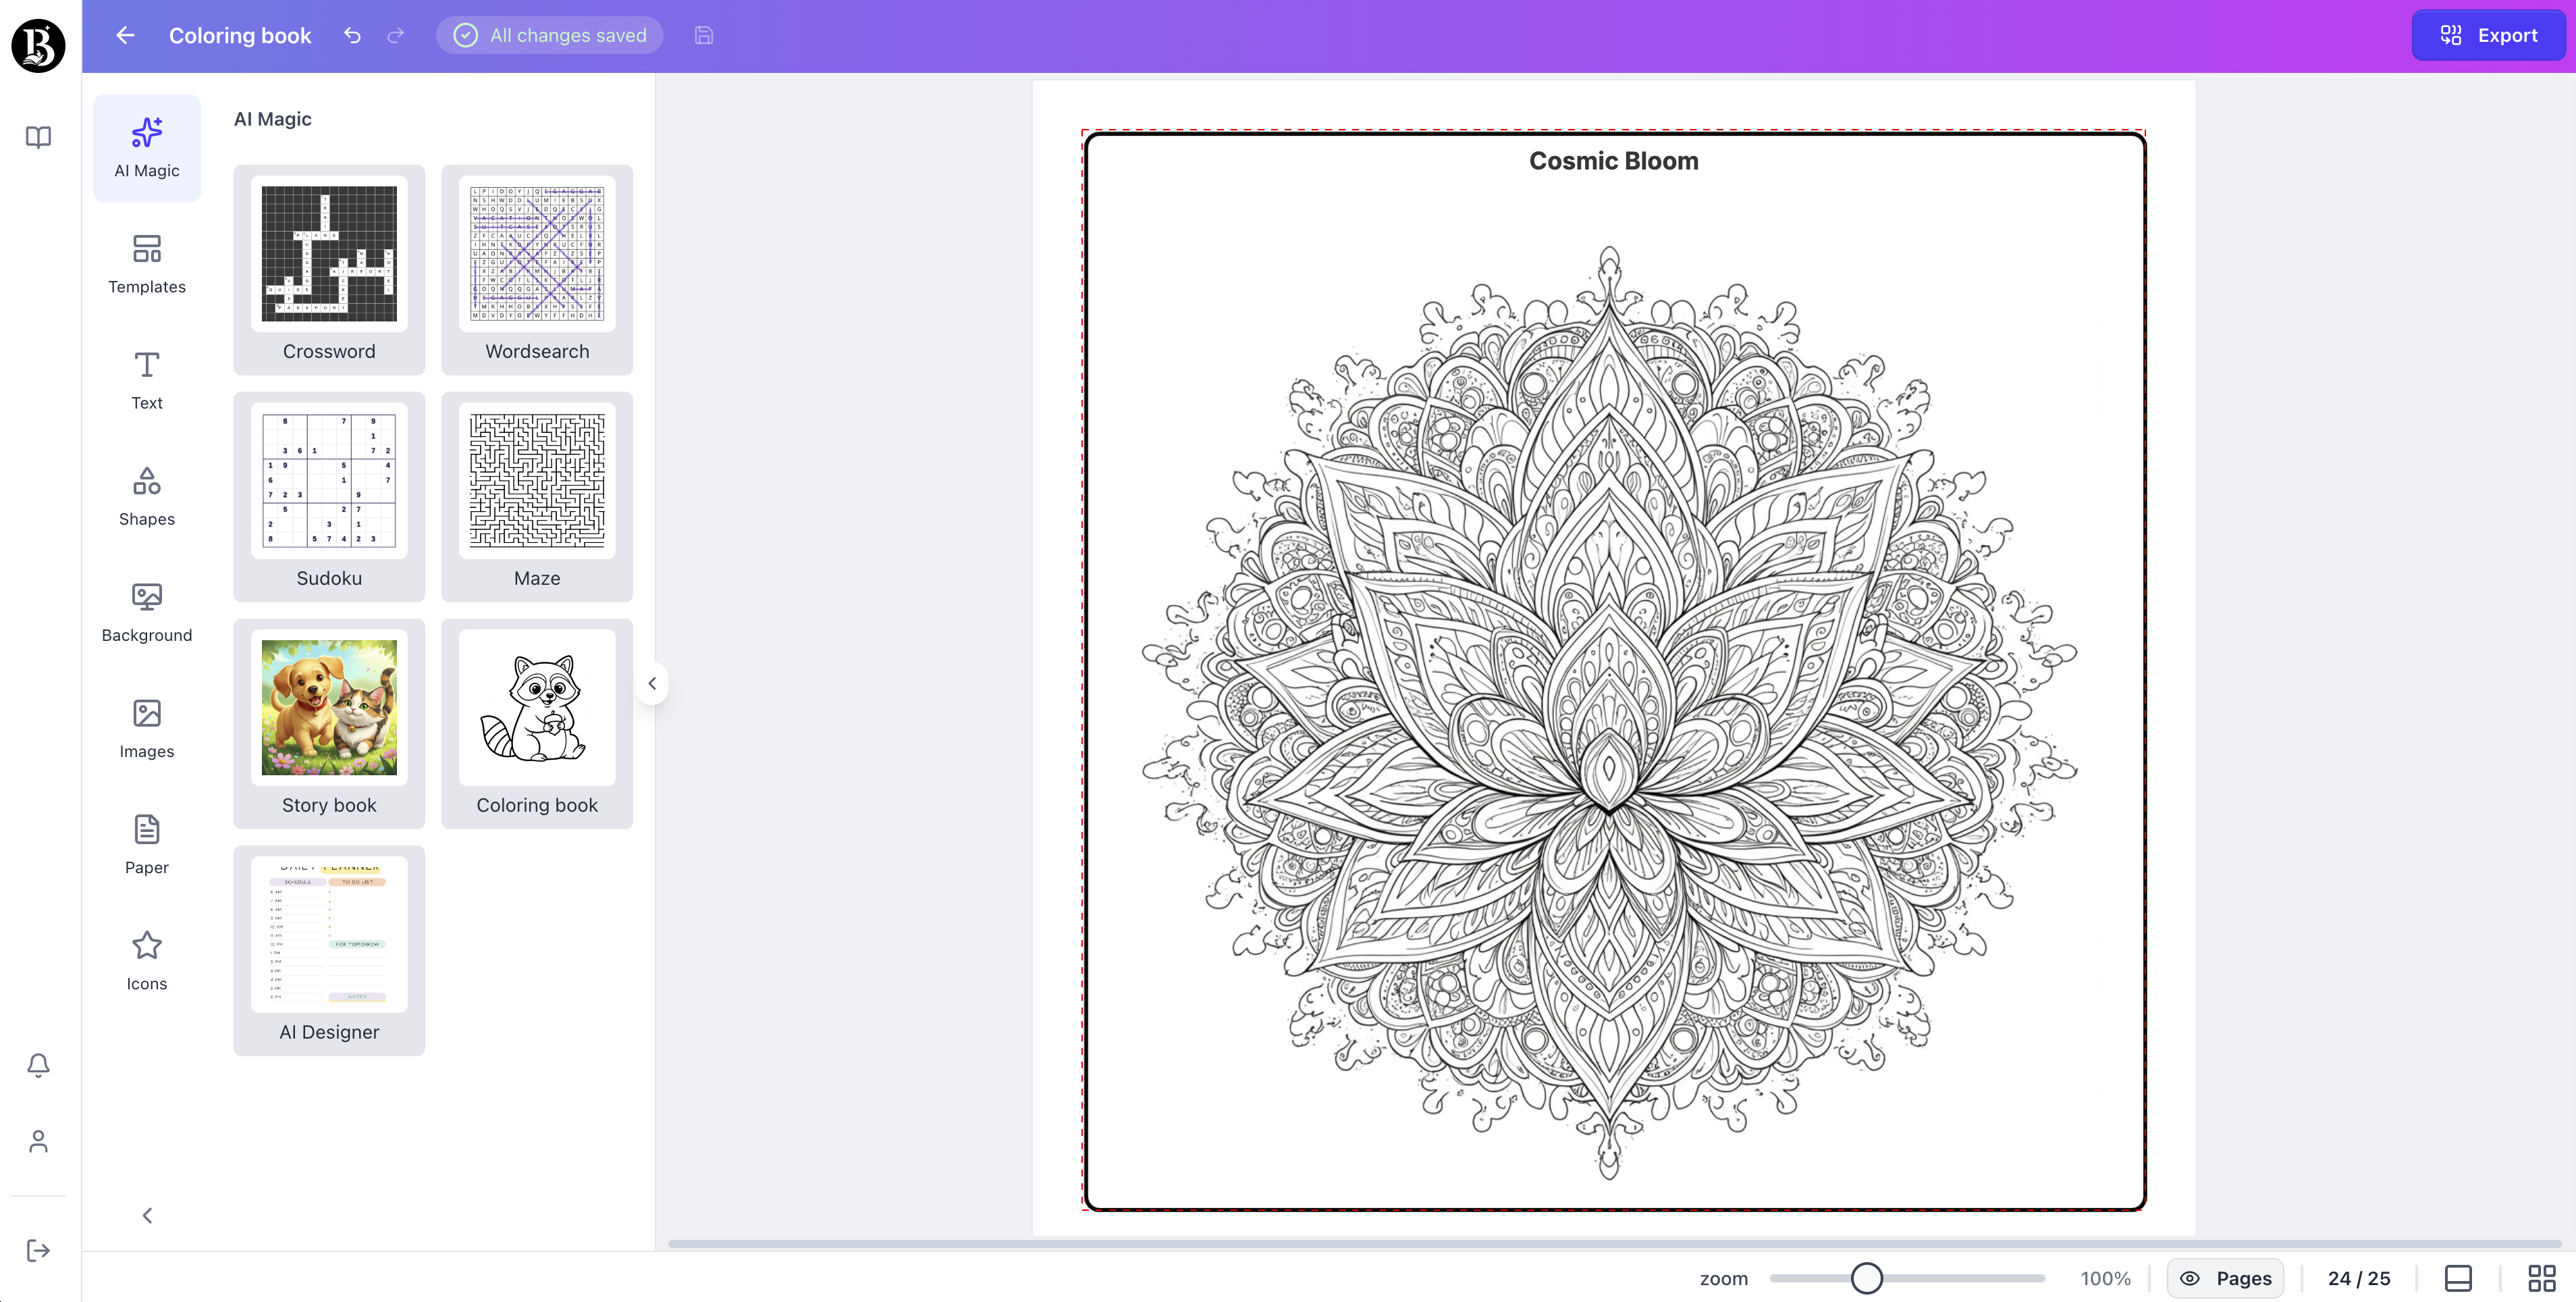
Task: Open the Shapes tab
Action: [x=147, y=496]
